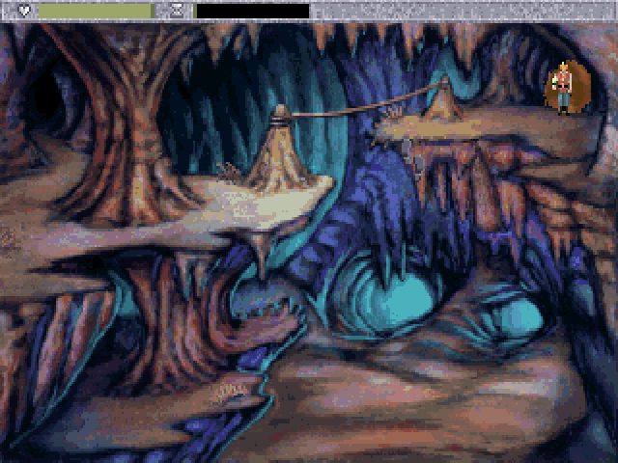Click the hourglass stamina icon
The height and width of the screenshot is (463, 618).
coord(177,11)
